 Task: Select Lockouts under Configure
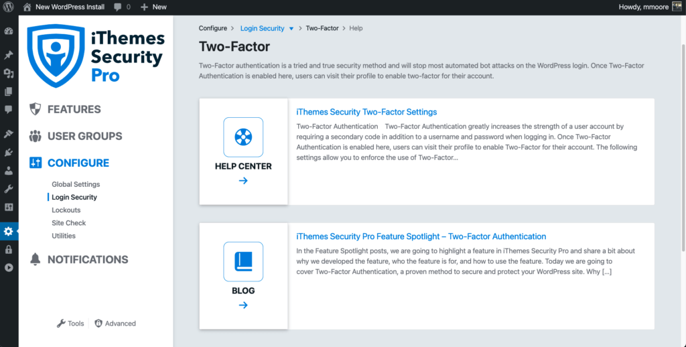[x=66, y=210]
